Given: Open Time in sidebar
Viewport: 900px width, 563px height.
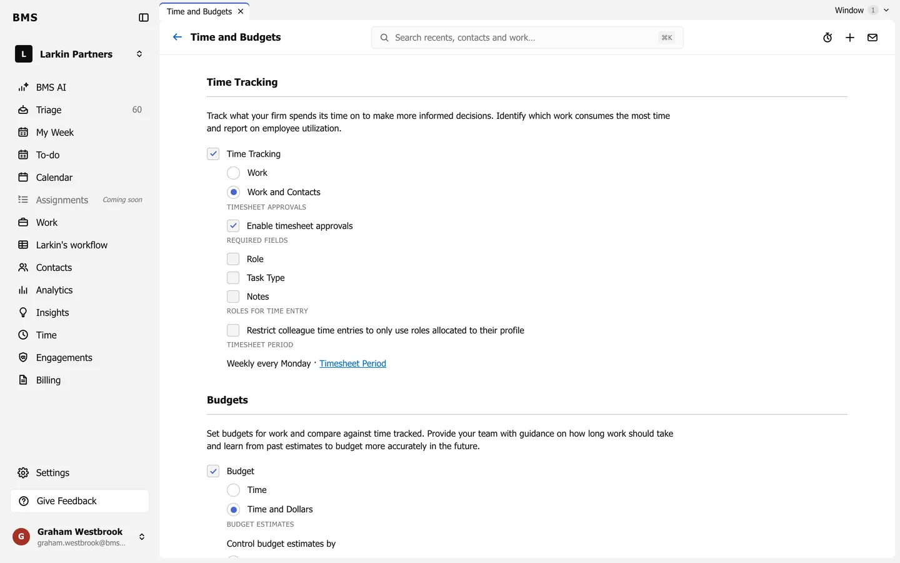Looking at the screenshot, I should [x=80, y=335].
